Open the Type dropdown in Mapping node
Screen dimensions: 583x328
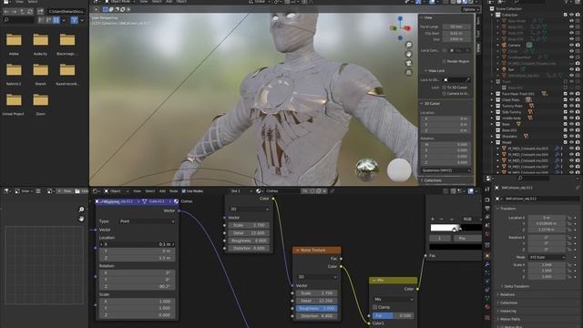[147, 221]
